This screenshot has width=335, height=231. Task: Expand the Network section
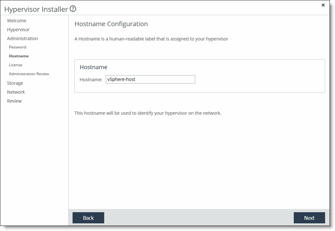pos(16,92)
